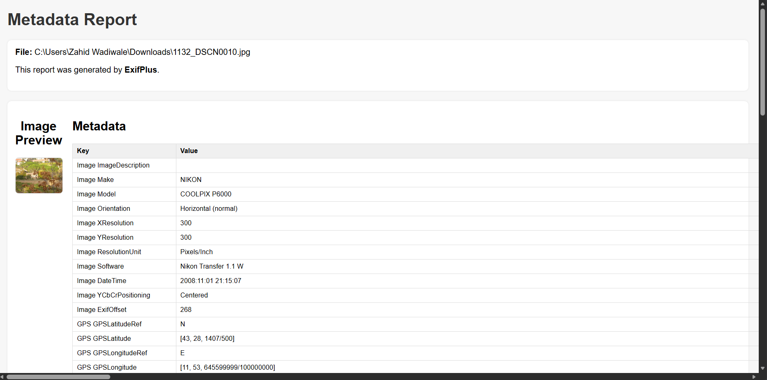Click the horizontal scrollbar thumb
This screenshot has height=380, width=767.
coord(58,377)
